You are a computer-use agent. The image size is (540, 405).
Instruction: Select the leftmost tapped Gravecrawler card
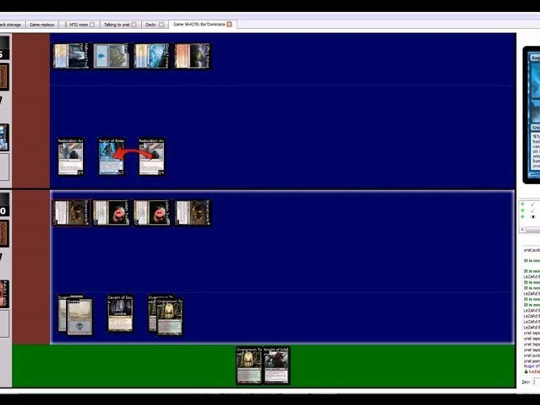[71, 213]
